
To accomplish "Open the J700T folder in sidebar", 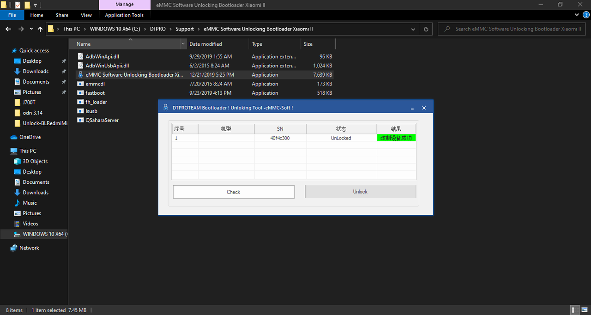I will click(29, 103).
